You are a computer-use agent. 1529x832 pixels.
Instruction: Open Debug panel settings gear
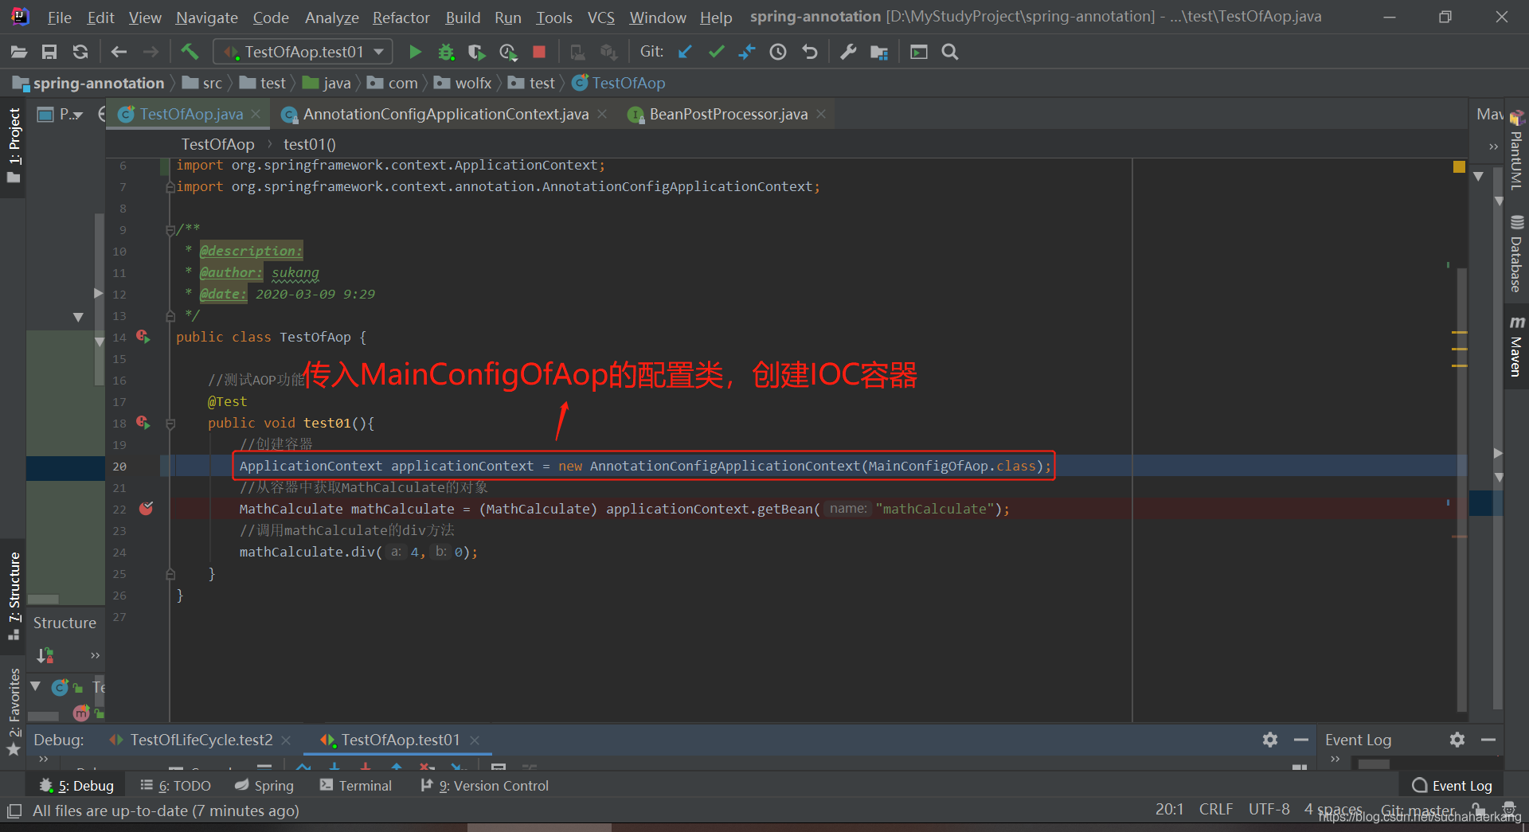click(1270, 740)
